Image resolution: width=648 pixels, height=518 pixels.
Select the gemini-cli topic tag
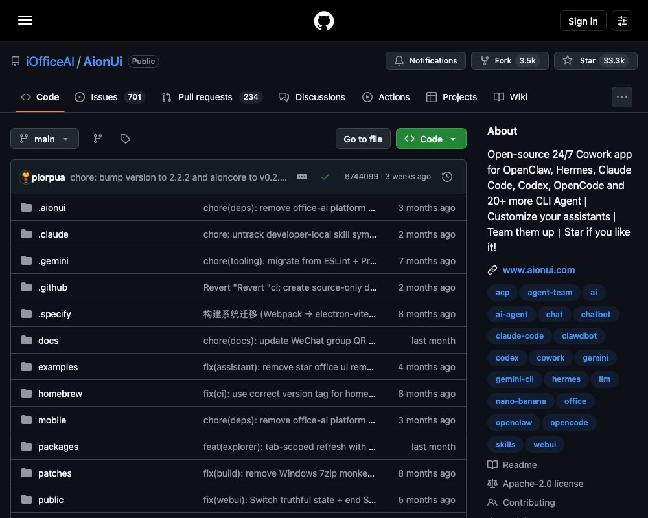(515, 379)
